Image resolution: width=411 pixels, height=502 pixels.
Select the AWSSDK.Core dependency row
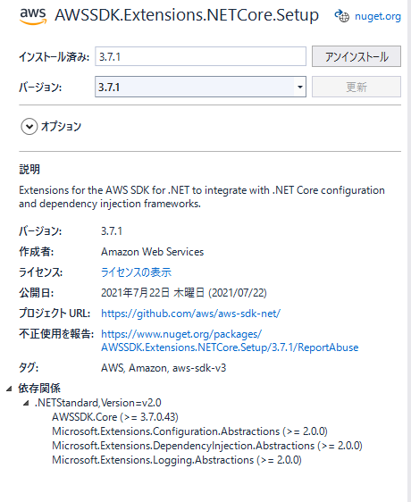tap(115, 417)
